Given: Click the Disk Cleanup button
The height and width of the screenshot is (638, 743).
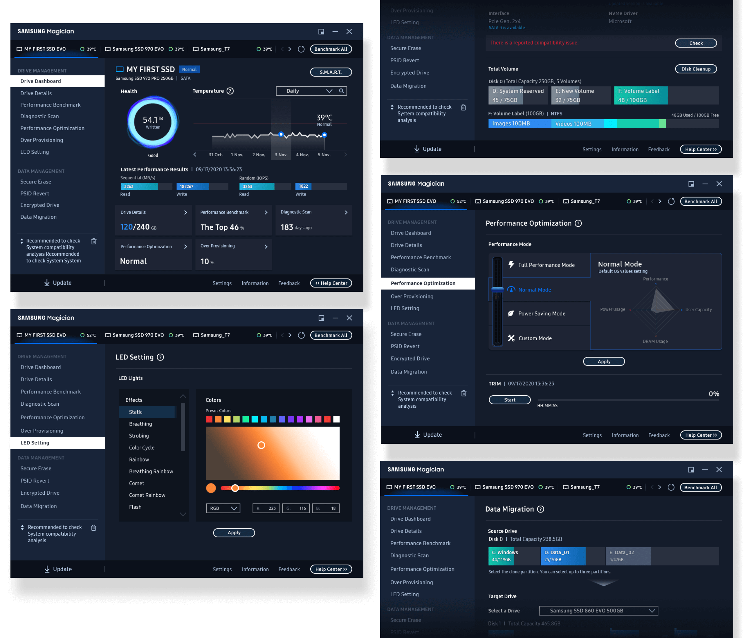Looking at the screenshot, I should [696, 69].
